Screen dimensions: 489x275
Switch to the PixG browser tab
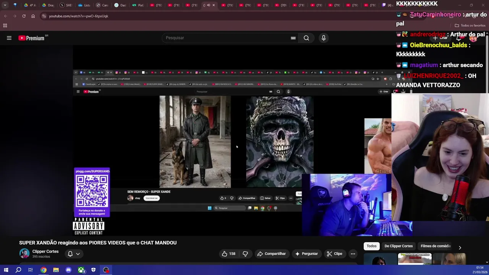tap(138, 5)
